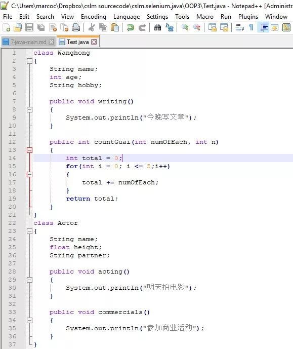Open the Run menu
The image size is (293, 349).
pos(226,17)
